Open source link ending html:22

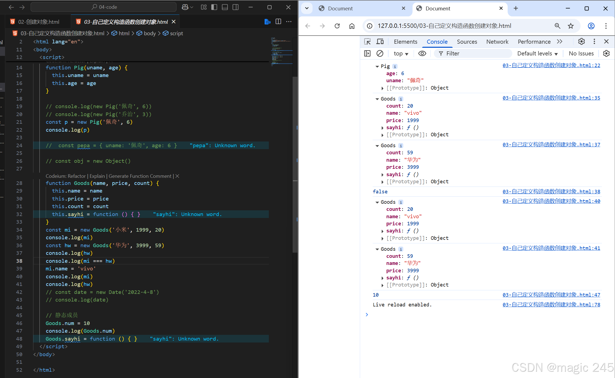[551, 66]
